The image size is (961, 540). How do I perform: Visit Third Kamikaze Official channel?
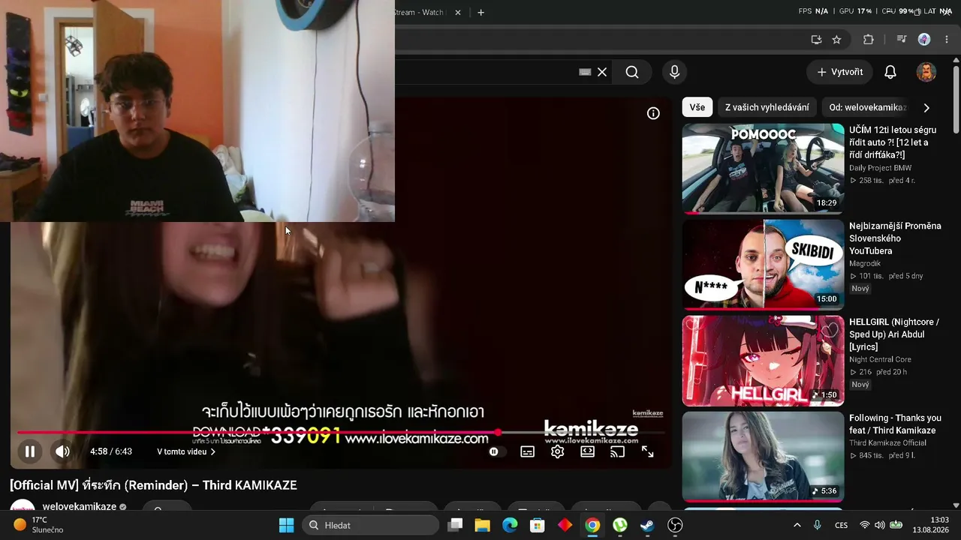[x=887, y=443]
